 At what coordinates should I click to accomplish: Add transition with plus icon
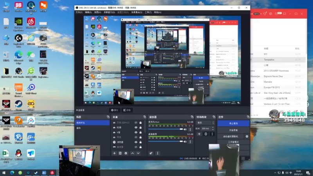coord(199,134)
